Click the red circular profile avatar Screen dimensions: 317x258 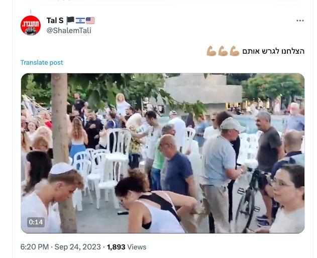31,26
